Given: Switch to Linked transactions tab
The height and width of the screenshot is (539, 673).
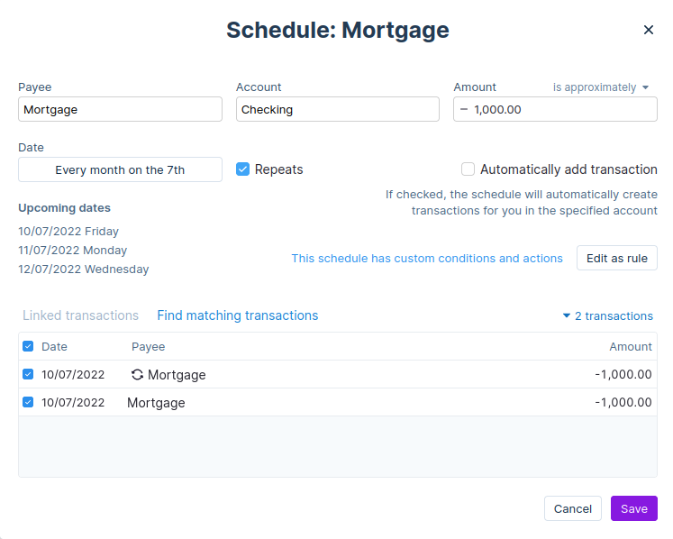Looking at the screenshot, I should click(x=80, y=315).
